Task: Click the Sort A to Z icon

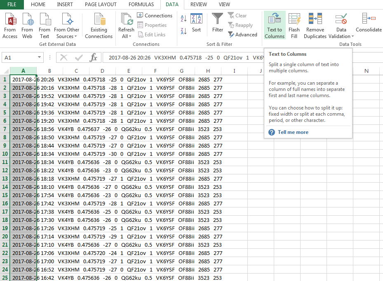Action: click(x=183, y=19)
